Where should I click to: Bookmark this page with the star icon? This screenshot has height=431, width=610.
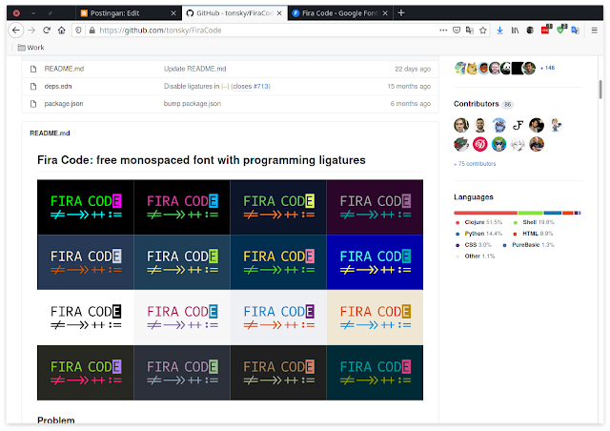483,31
